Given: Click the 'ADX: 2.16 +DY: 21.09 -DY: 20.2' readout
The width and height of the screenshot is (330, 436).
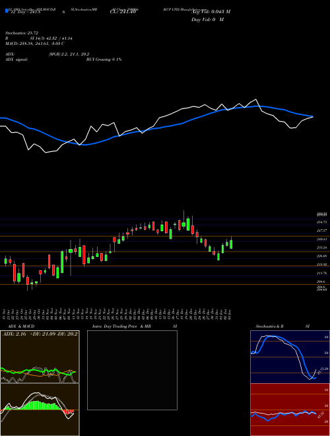Looking at the screenshot, I should [40, 334].
